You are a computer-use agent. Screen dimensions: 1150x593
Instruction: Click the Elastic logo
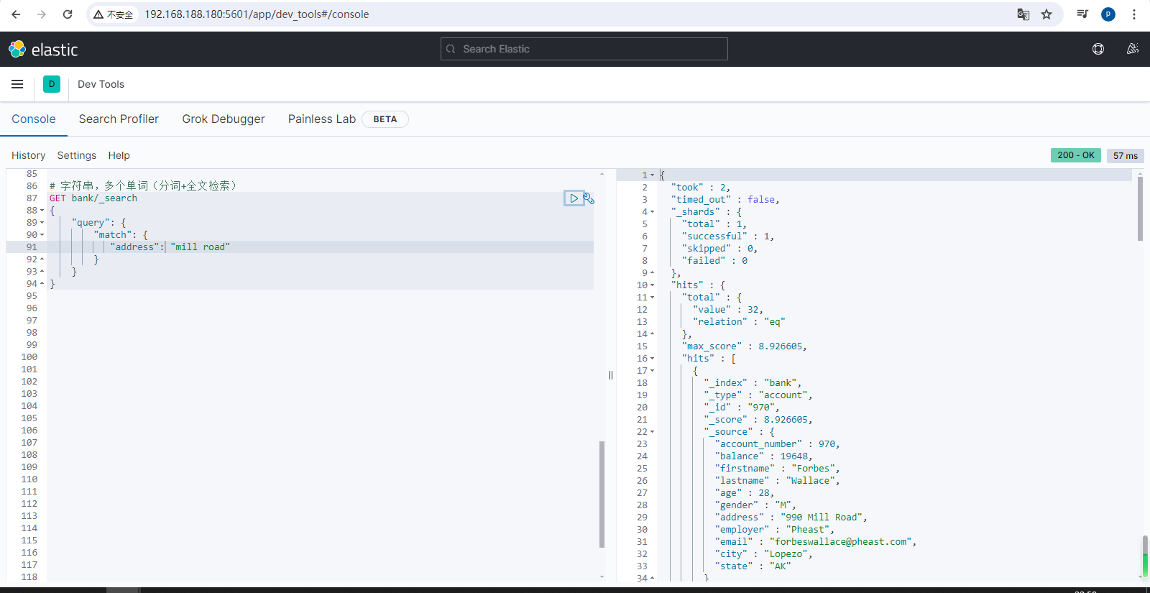43,49
